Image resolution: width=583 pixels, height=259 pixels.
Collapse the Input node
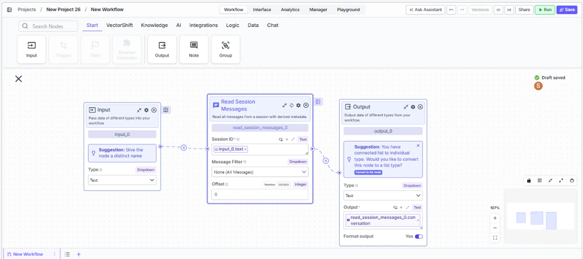pyautogui.click(x=139, y=110)
